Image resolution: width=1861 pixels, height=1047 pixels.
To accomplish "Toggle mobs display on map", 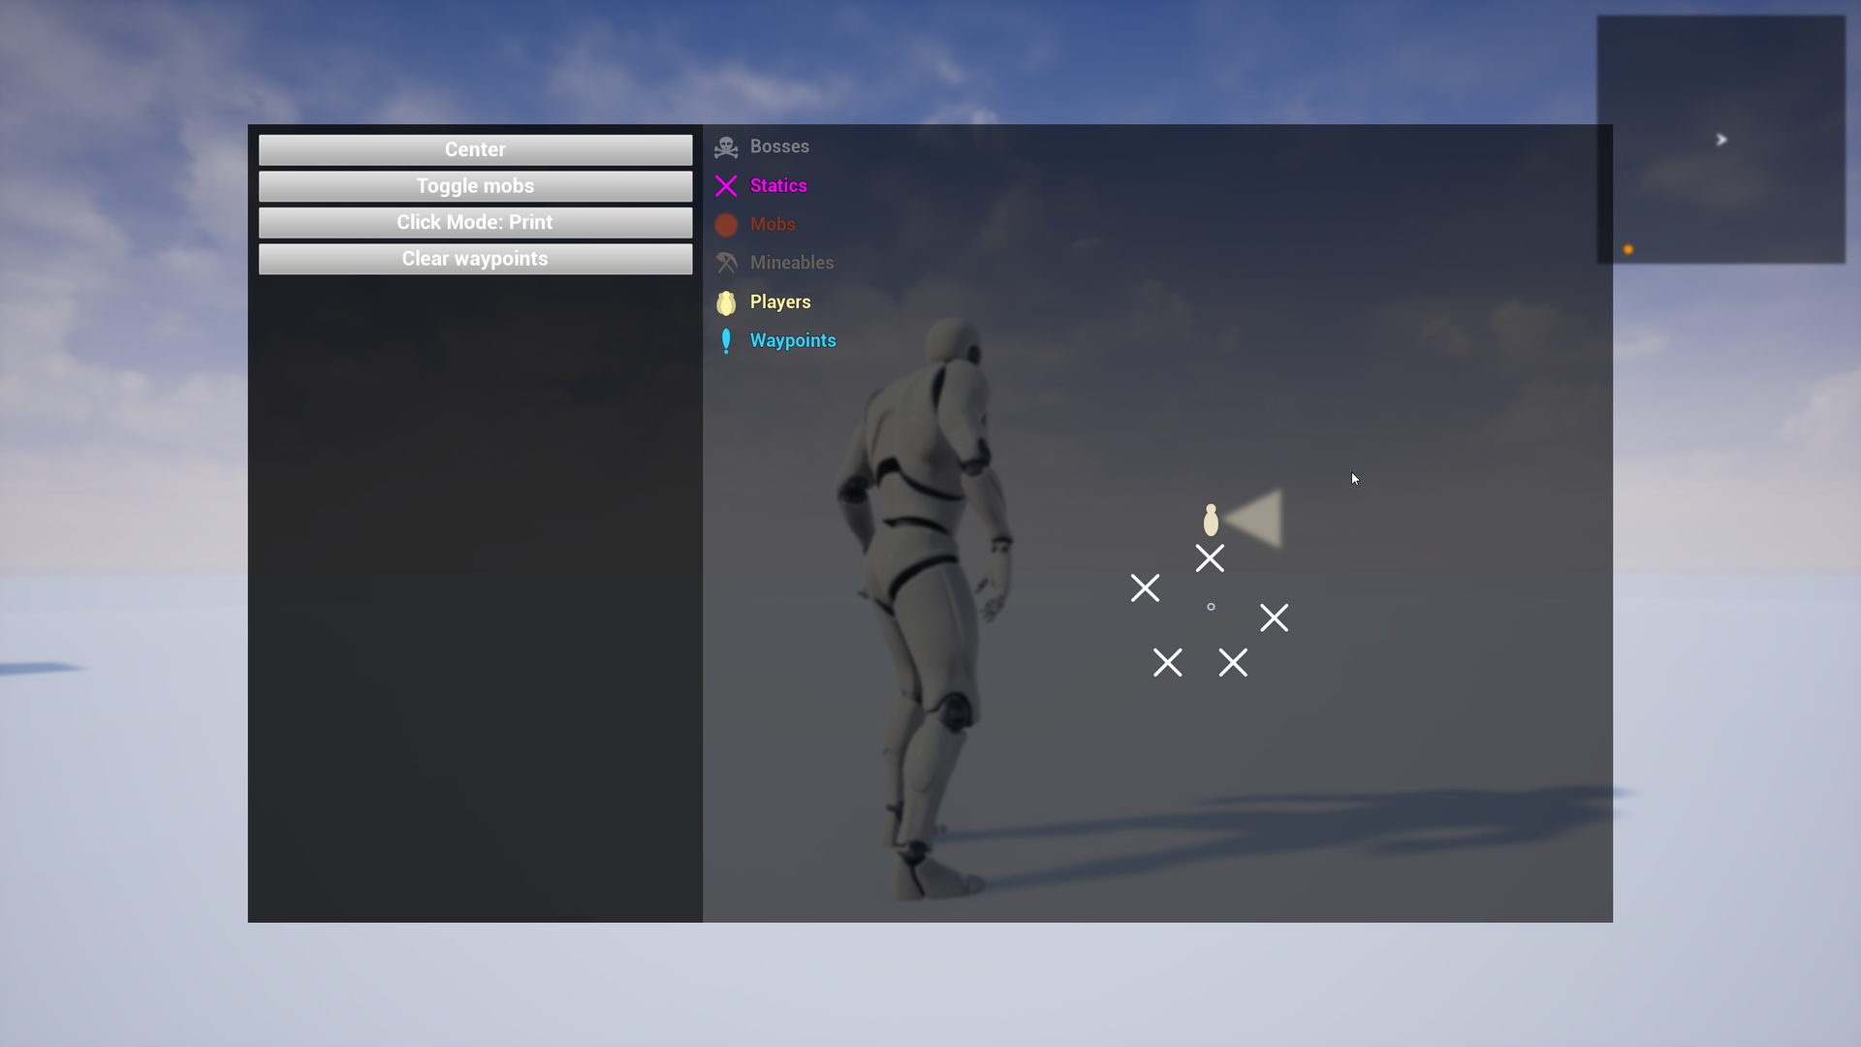I will coord(474,185).
